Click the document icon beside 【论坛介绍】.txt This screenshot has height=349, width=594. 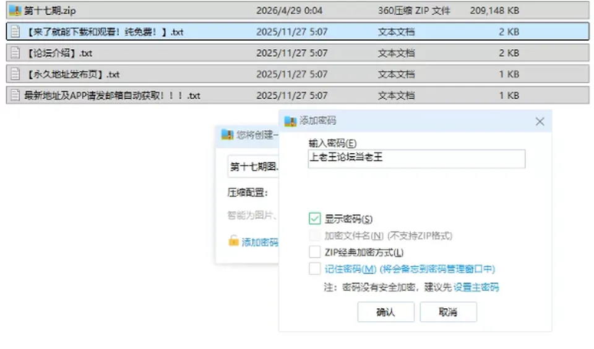point(15,53)
